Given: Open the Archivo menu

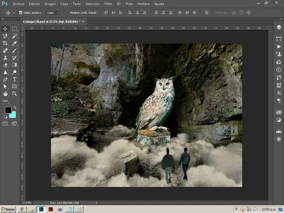Looking at the screenshot, I should pyautogui.click(x=19, y=4).
